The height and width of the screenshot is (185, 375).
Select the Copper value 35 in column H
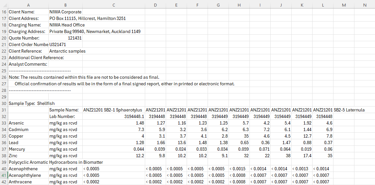point(239,136)
